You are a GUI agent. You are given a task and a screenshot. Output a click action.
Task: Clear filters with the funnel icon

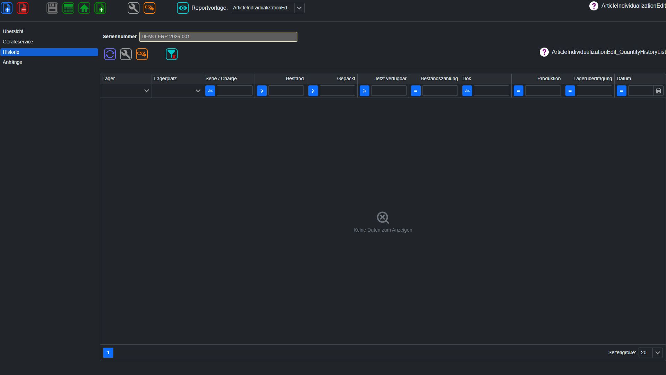172,54
